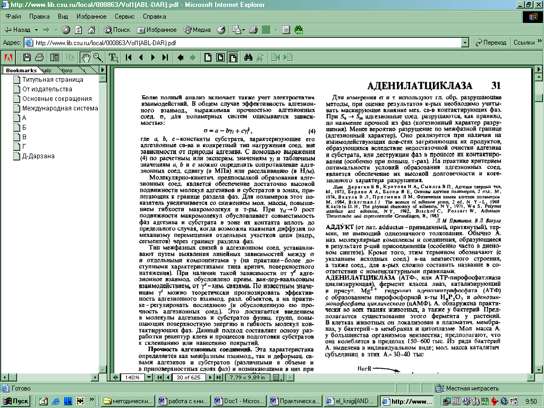Open the Пуск start button
The width and height of the screenshot is (544, 408).
click(x=15, y=402)
